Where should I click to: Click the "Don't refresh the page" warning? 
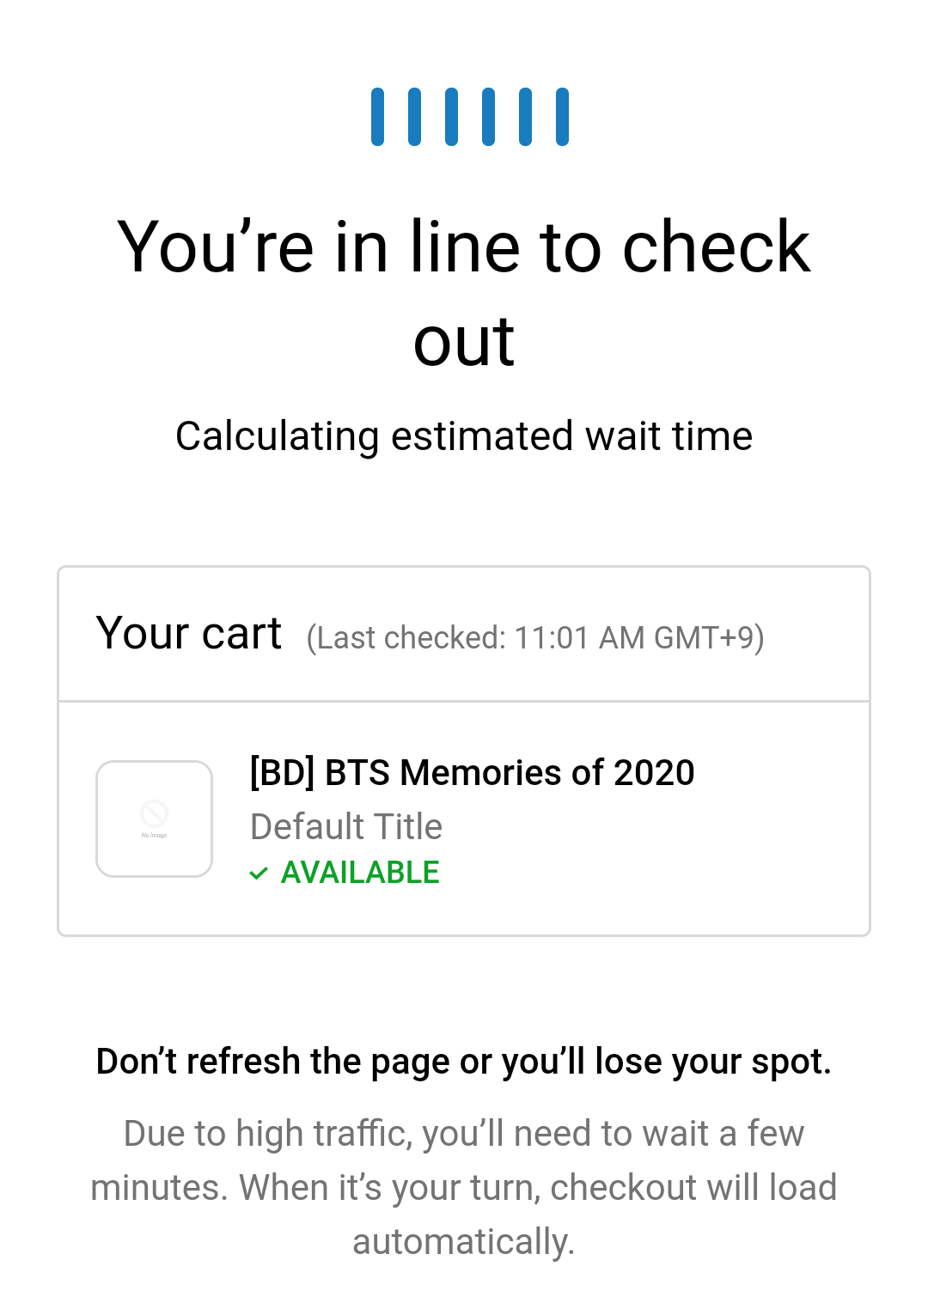(x=464, y=1062)
